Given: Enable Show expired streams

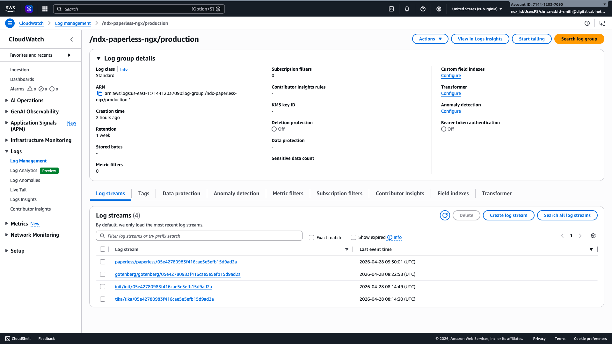Looking at the screenshot, I should 353,237.
